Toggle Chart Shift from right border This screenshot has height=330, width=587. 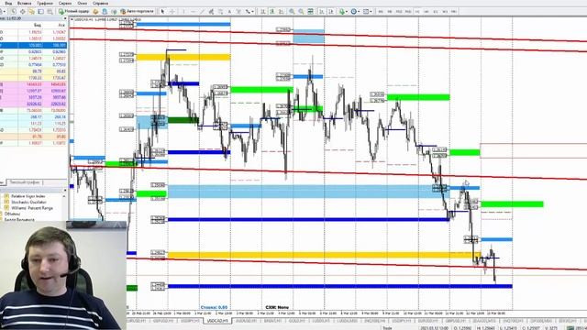(330, 12)
